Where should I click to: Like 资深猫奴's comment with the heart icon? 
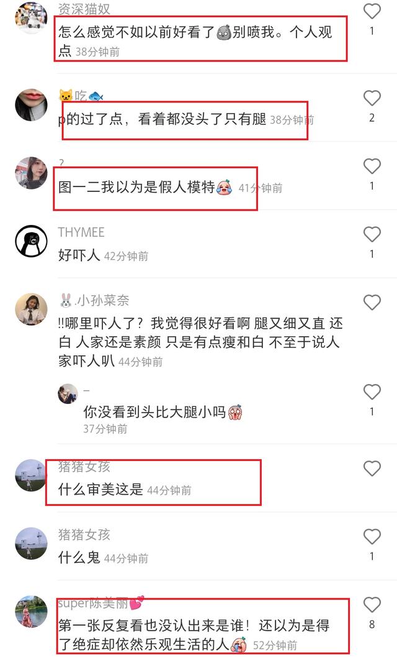[372, 11]
